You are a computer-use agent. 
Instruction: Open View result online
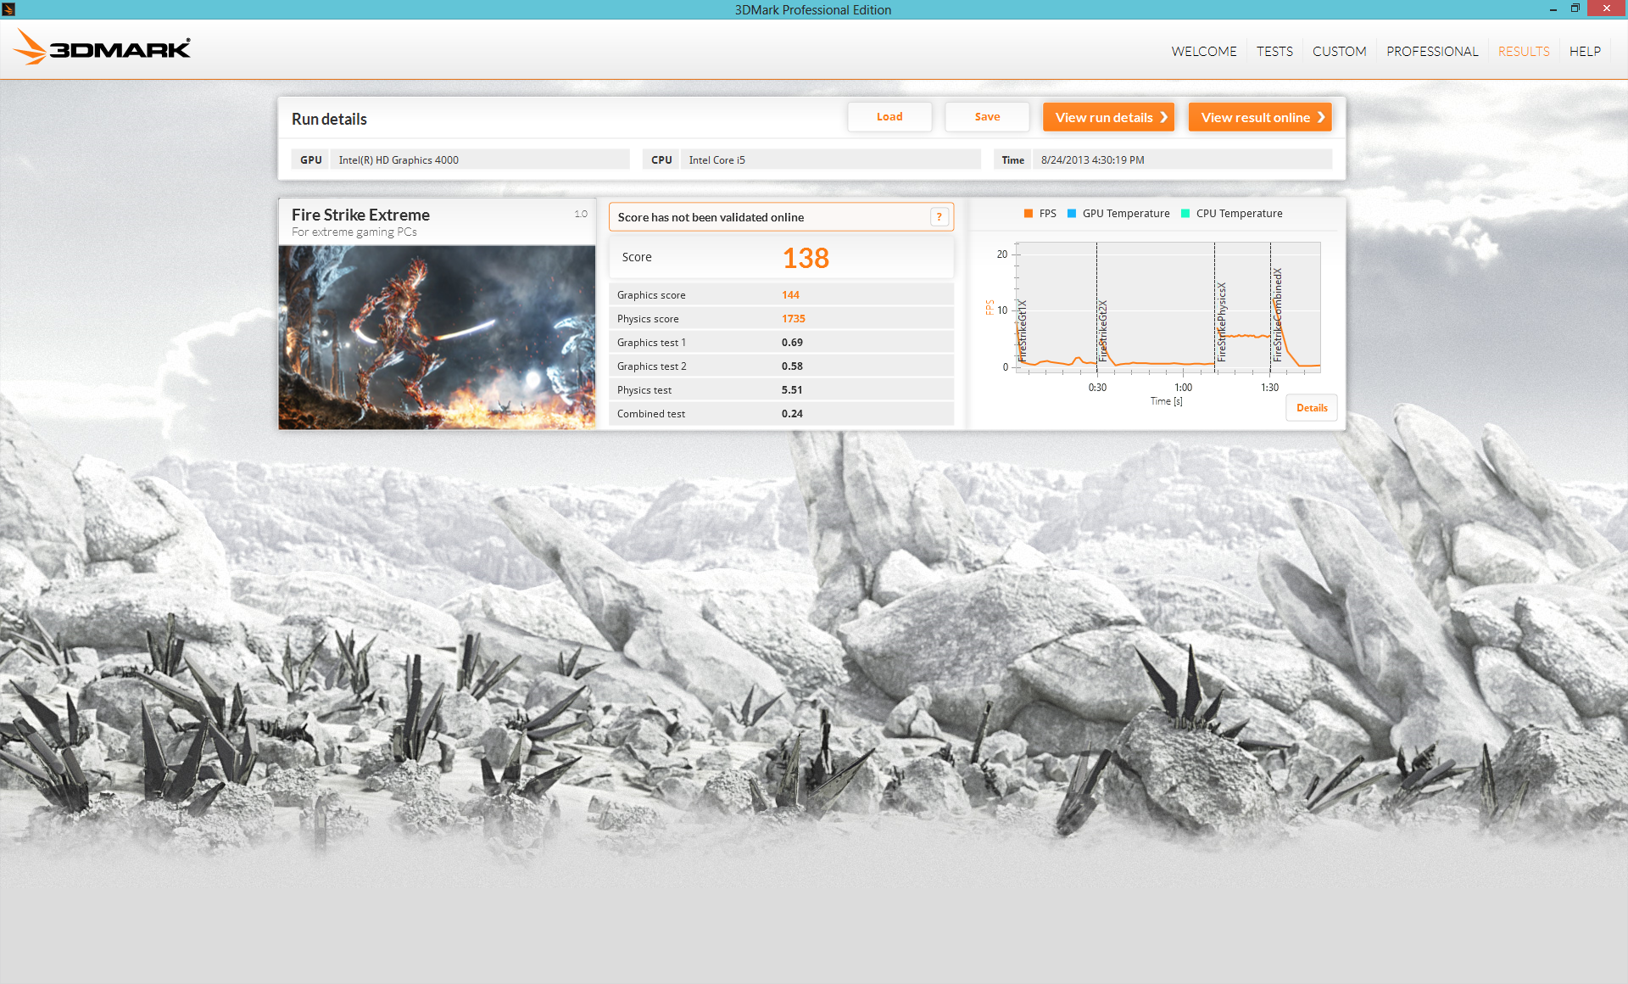(x=1260, y=117)
